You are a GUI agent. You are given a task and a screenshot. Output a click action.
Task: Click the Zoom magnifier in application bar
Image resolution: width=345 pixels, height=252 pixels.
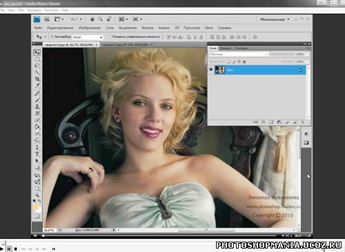click(101, 19)
